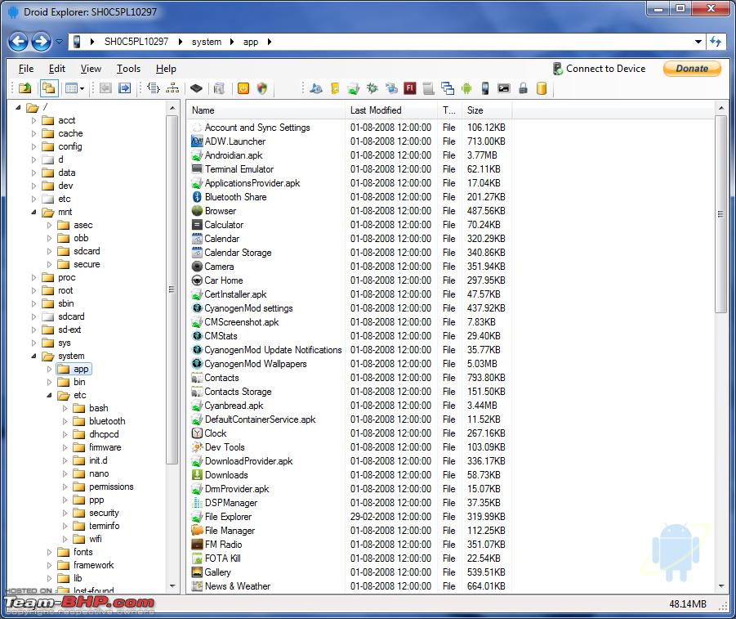Sort by the Size column header
The width and height of the screenshot is (736, 619).
[x=486, y=110]
